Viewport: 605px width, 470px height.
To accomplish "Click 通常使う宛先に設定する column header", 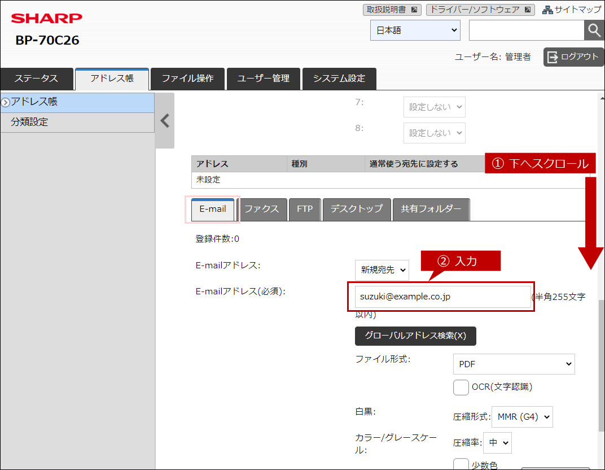I will click(x=414, y=164).
